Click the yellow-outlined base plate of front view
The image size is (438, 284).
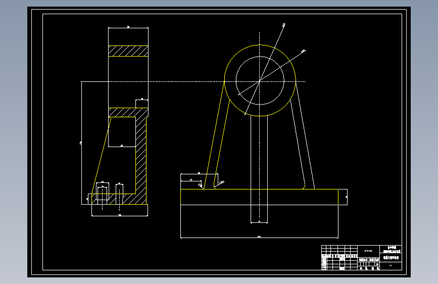point(260,197)
